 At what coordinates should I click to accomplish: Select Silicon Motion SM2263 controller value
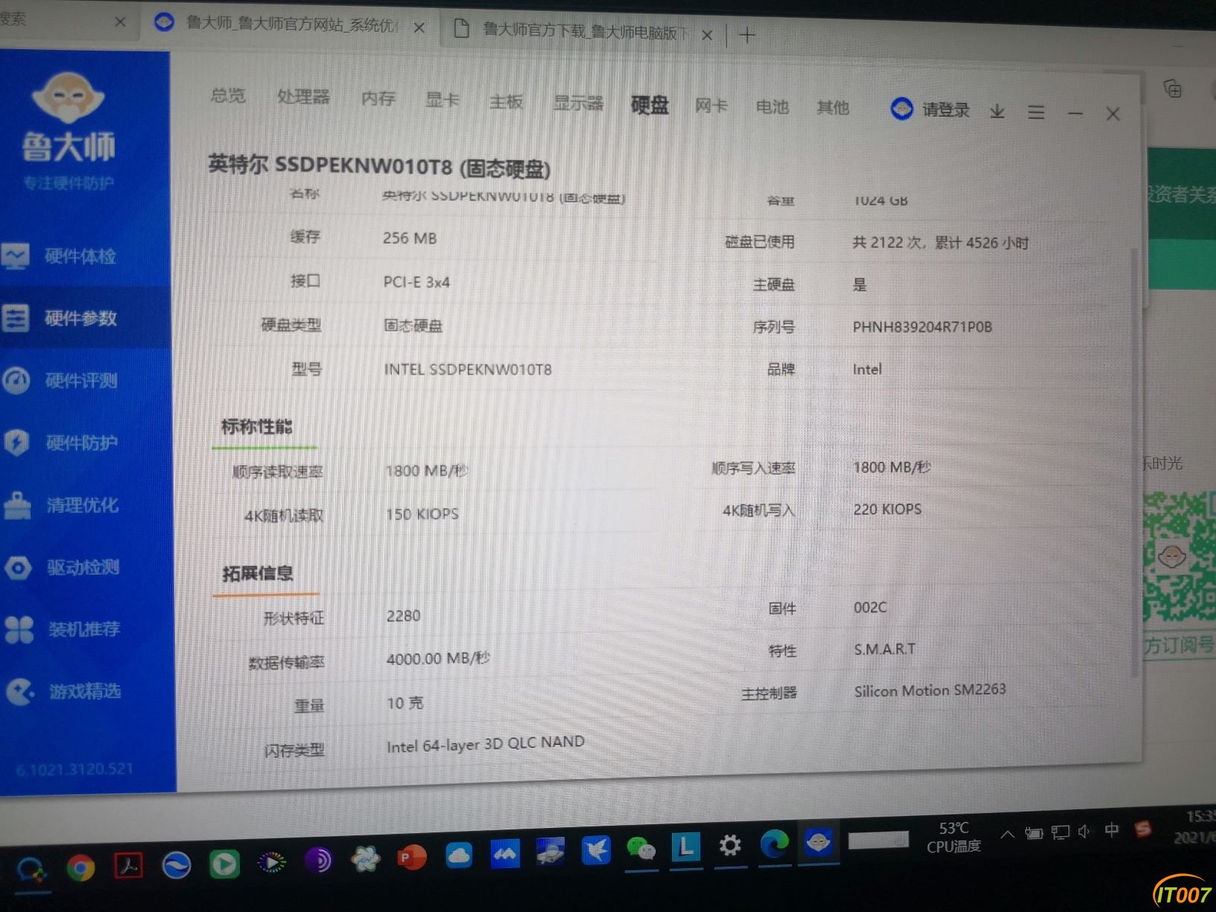[930, 691]
